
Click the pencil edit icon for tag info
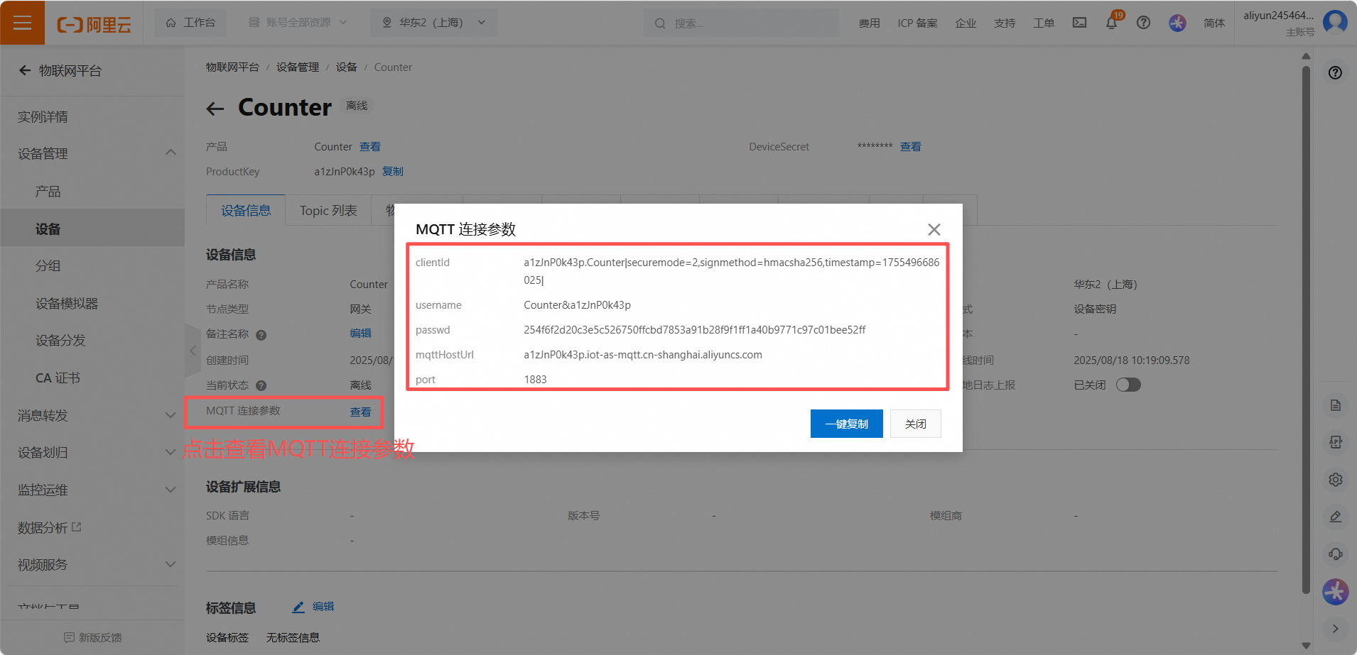coord(299,607)
